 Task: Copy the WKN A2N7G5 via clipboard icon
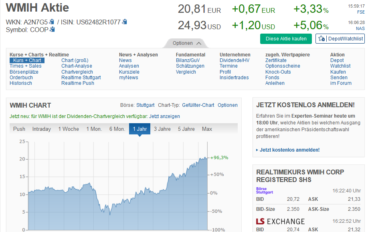pyautogui.click(x=52, y=22)
